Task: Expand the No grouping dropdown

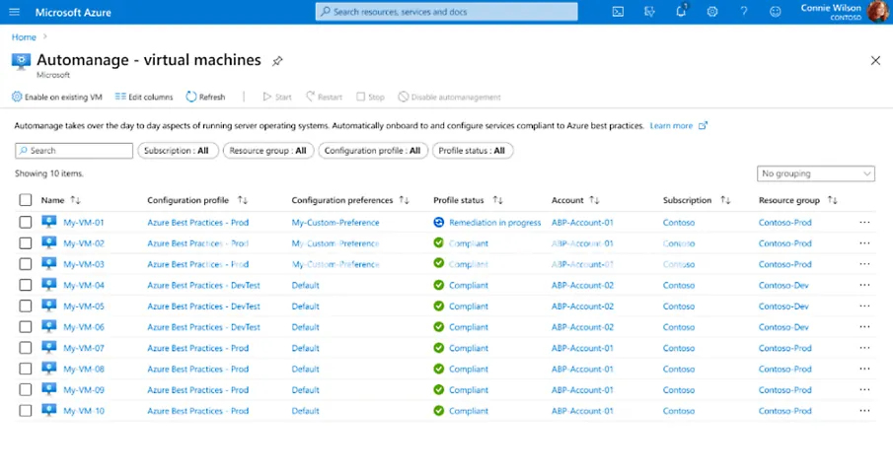Action: (x=816, y=173)
